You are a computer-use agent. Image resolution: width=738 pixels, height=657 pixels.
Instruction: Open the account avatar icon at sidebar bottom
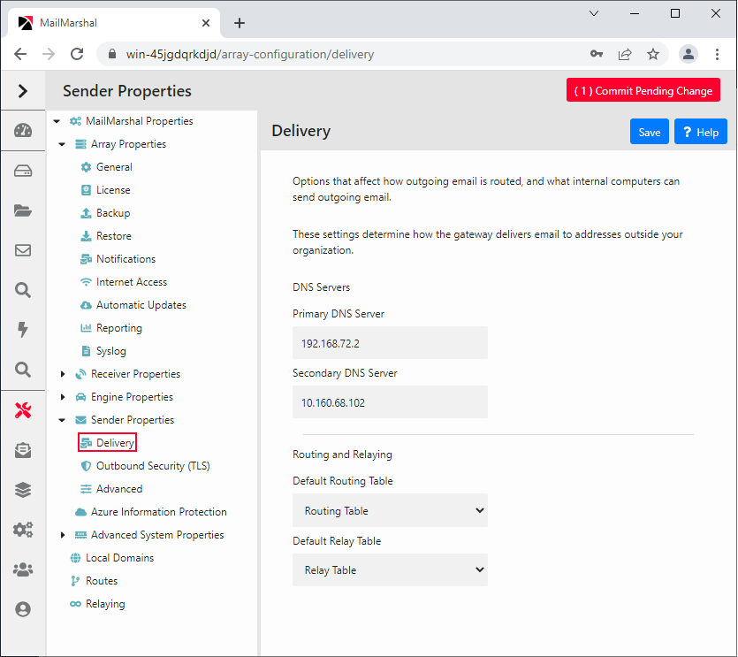(23, 608)
